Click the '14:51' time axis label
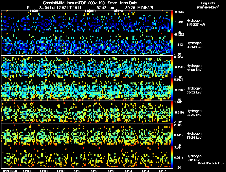Image resolution: width=226 pixels, height=172 pixels. tap(129, 171)
